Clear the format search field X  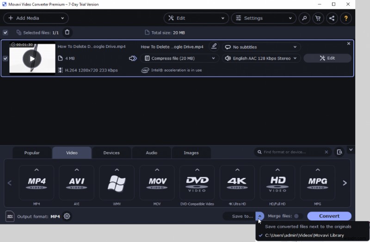point(327,152)
